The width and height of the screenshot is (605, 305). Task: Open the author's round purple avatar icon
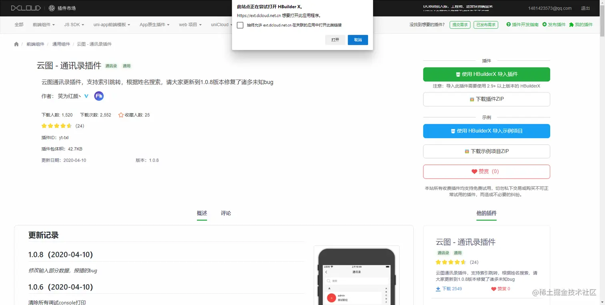click(99, 96)
